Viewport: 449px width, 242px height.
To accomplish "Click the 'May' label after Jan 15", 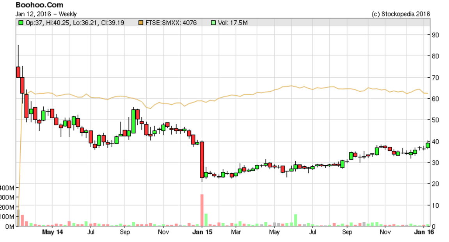I will [274, 232].
